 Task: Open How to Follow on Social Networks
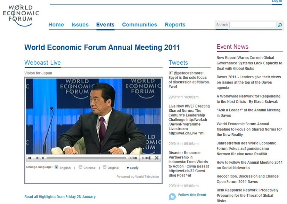coord(249,165)
